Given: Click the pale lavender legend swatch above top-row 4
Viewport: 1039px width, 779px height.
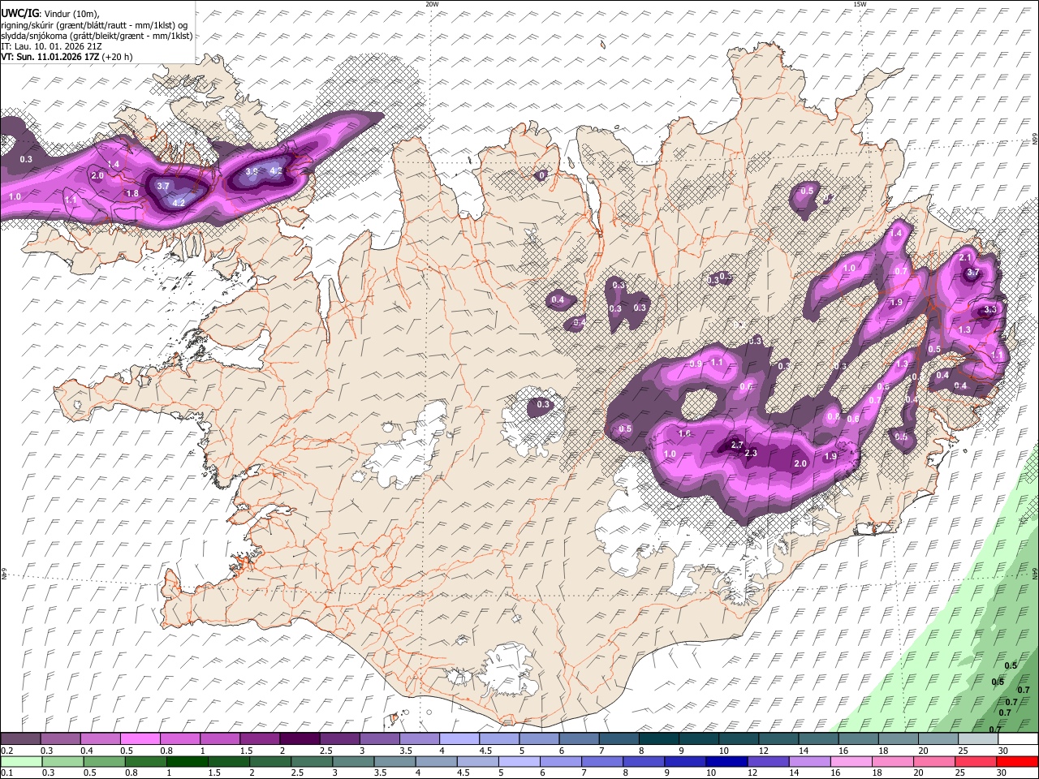Looking at the screenshot, I should point(459,739).
